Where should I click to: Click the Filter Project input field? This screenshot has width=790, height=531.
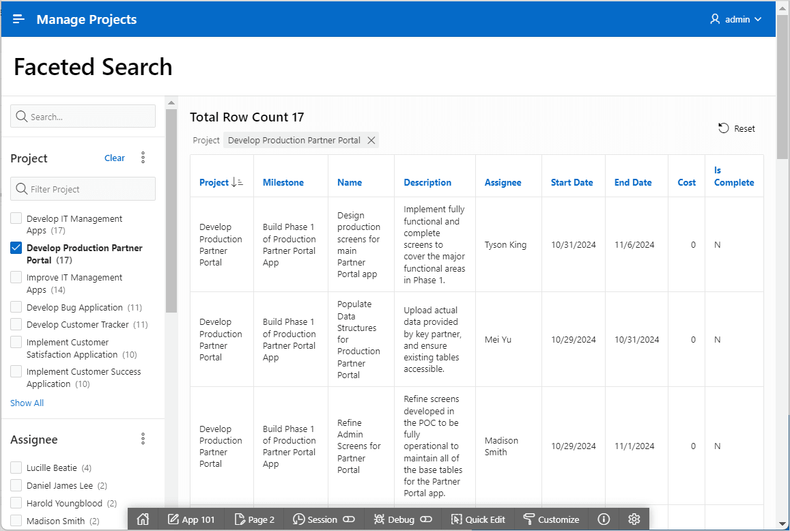coord(83,189)
